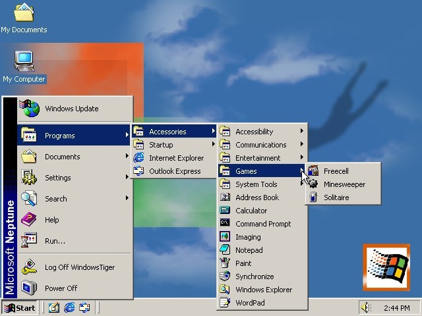Click the Paint brushes icon
The height and width of the screenshot is (316, 422).
pos(225,263)
